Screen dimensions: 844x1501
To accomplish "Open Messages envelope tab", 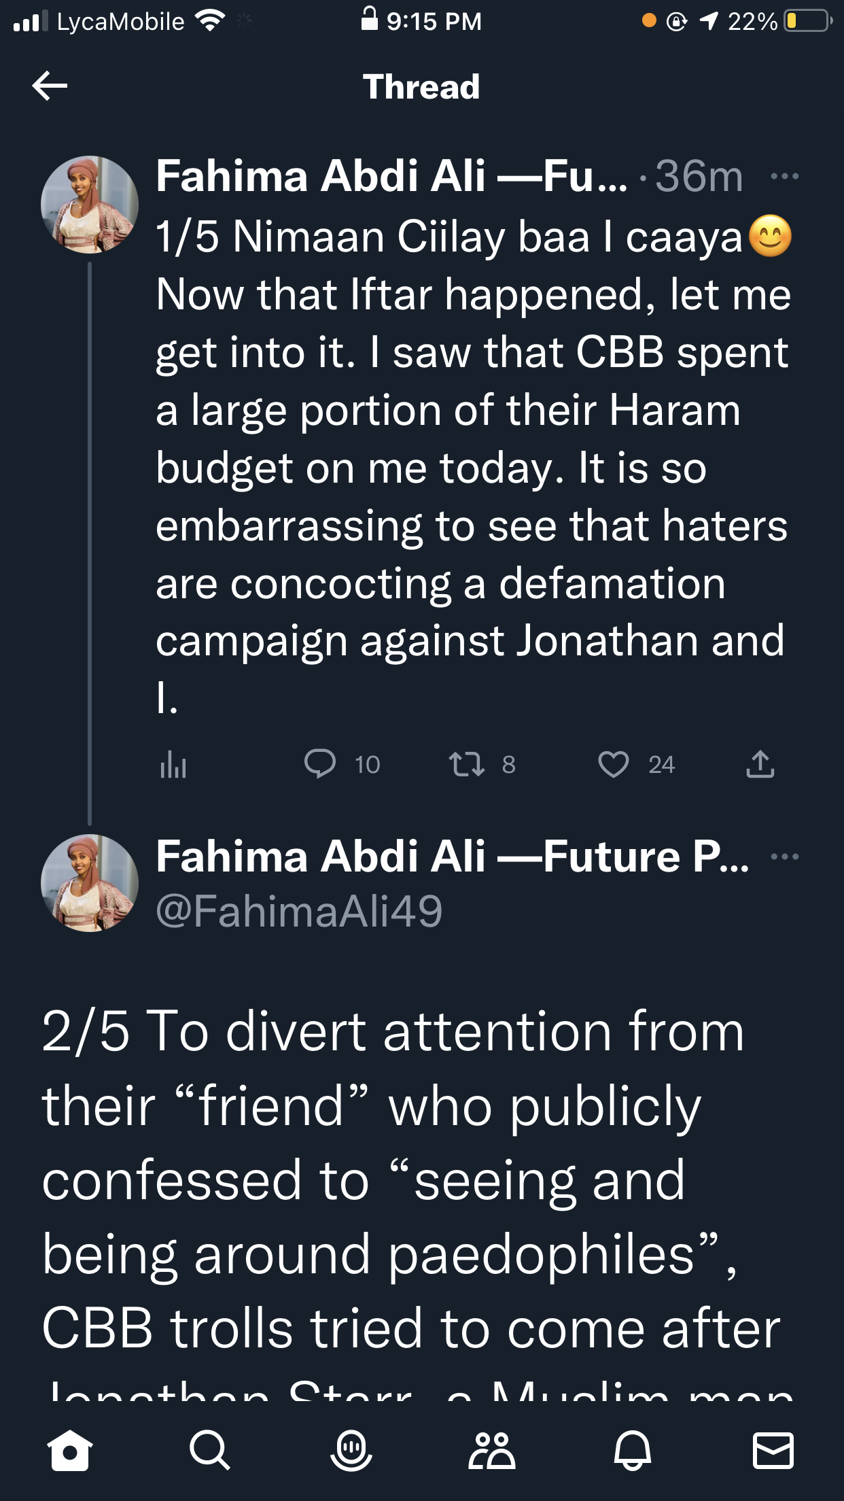I will [x=773, y=1450].
